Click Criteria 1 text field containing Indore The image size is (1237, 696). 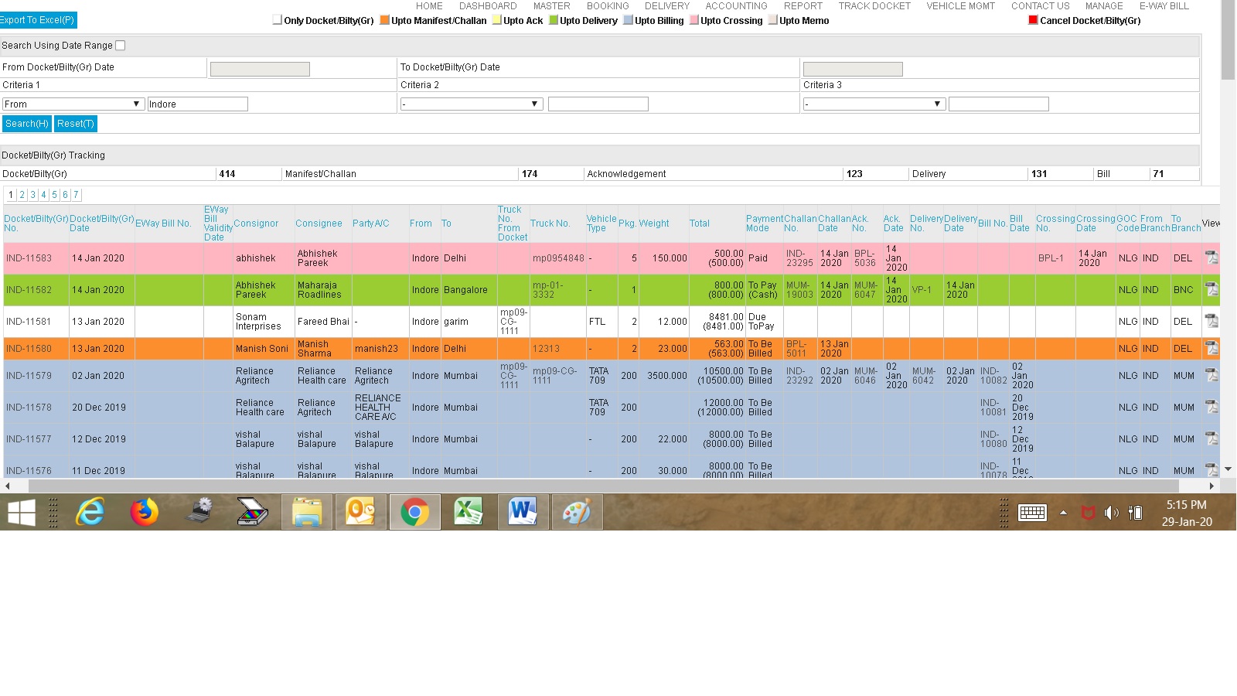tap(198, 104)
